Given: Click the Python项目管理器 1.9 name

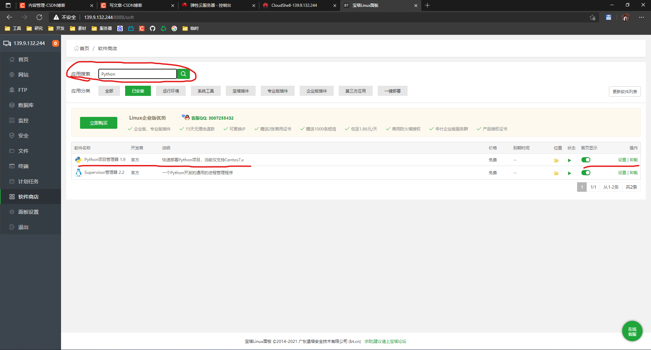Looking at the screenshot, I should point(105,160).
